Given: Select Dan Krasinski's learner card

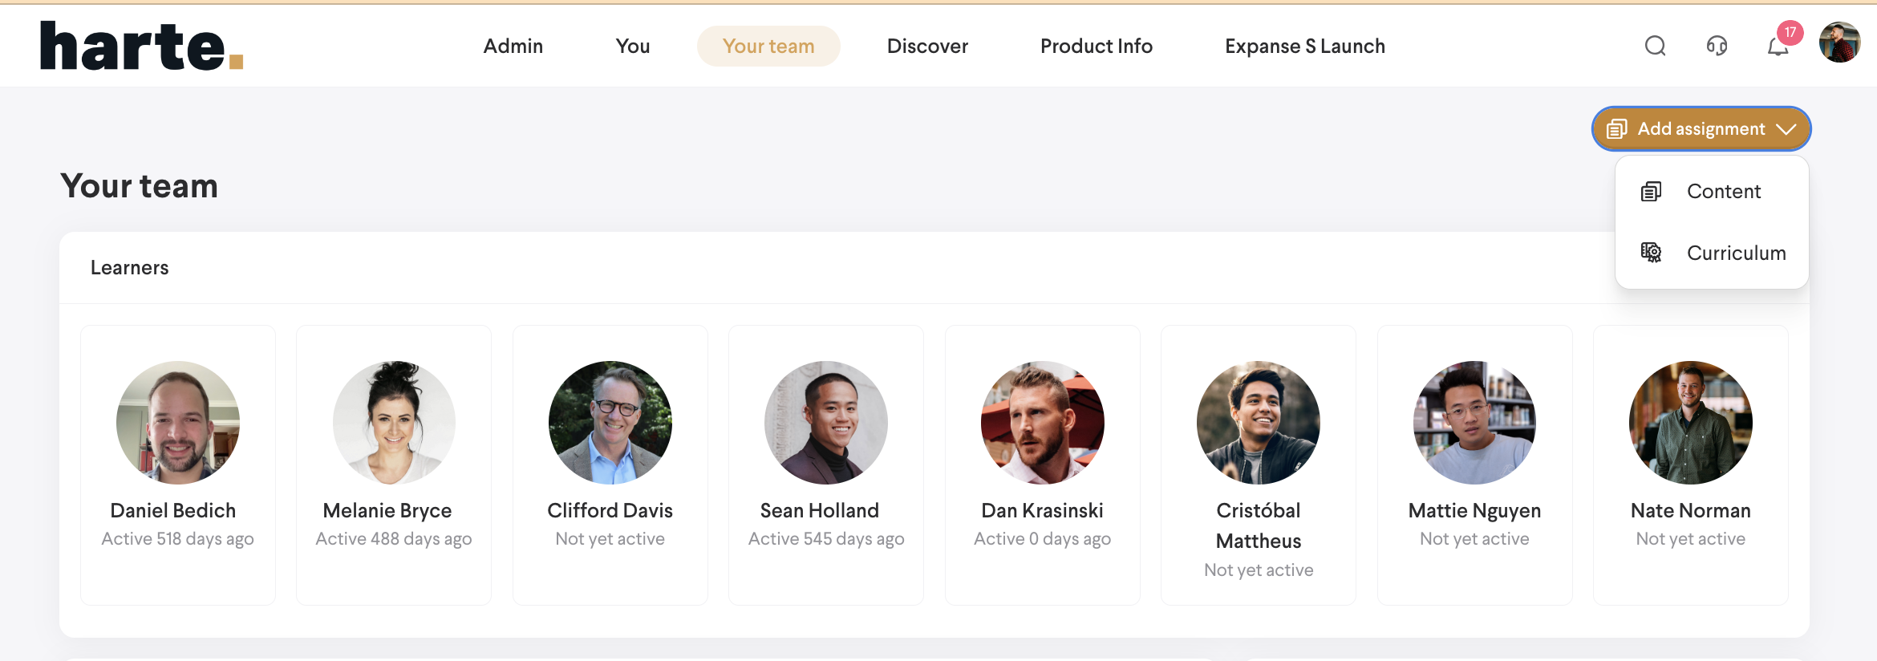Looking at the screenshot, I should pos(1042,465).
